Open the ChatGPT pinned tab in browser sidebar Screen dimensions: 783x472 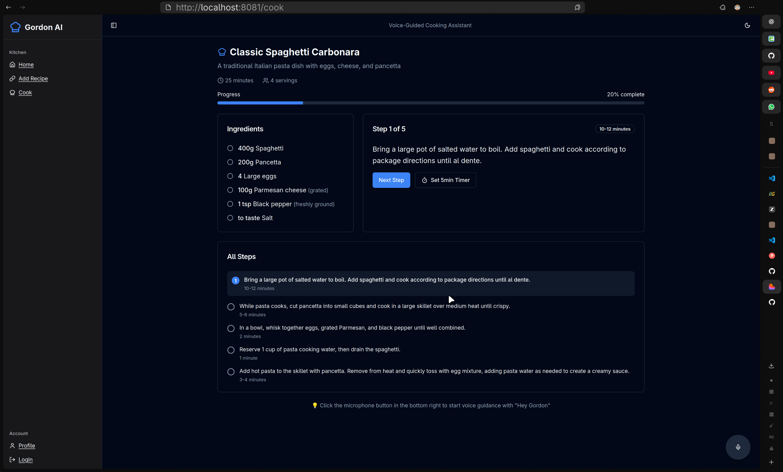[x=772, y=22]
